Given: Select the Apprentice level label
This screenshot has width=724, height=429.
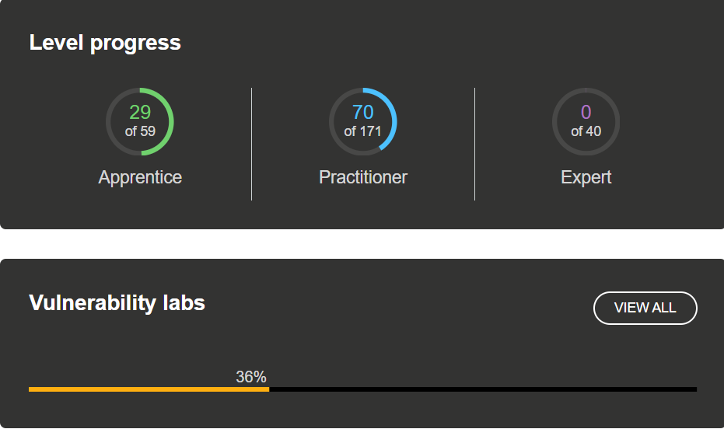Looking at the screenshot, I should (x=140, y=177).
